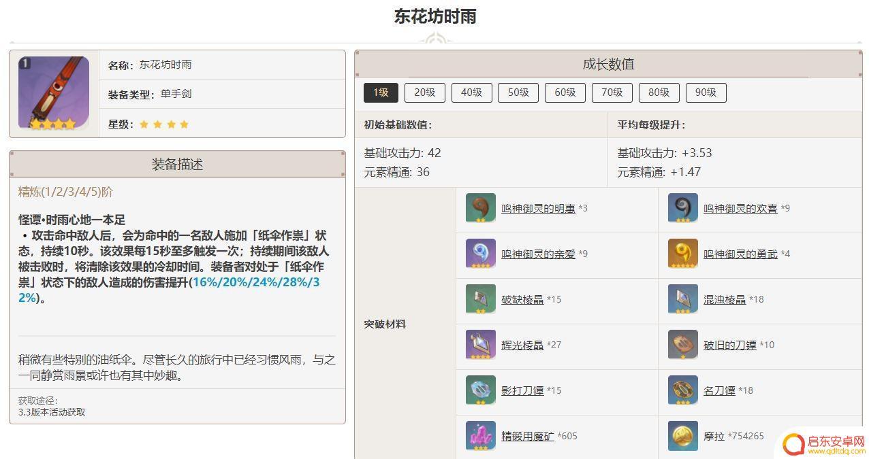
Task: Open the 名刀镡 link
Action: [x=719, y=390]
